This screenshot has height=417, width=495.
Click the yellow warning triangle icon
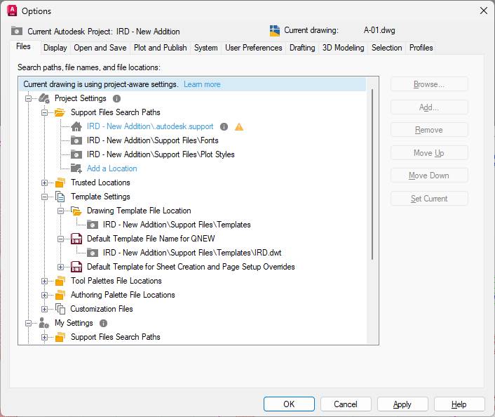pos(239,127)
